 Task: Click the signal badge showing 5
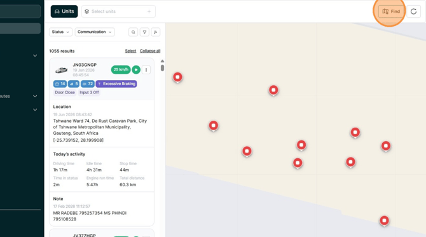click(x=74, y=84)
